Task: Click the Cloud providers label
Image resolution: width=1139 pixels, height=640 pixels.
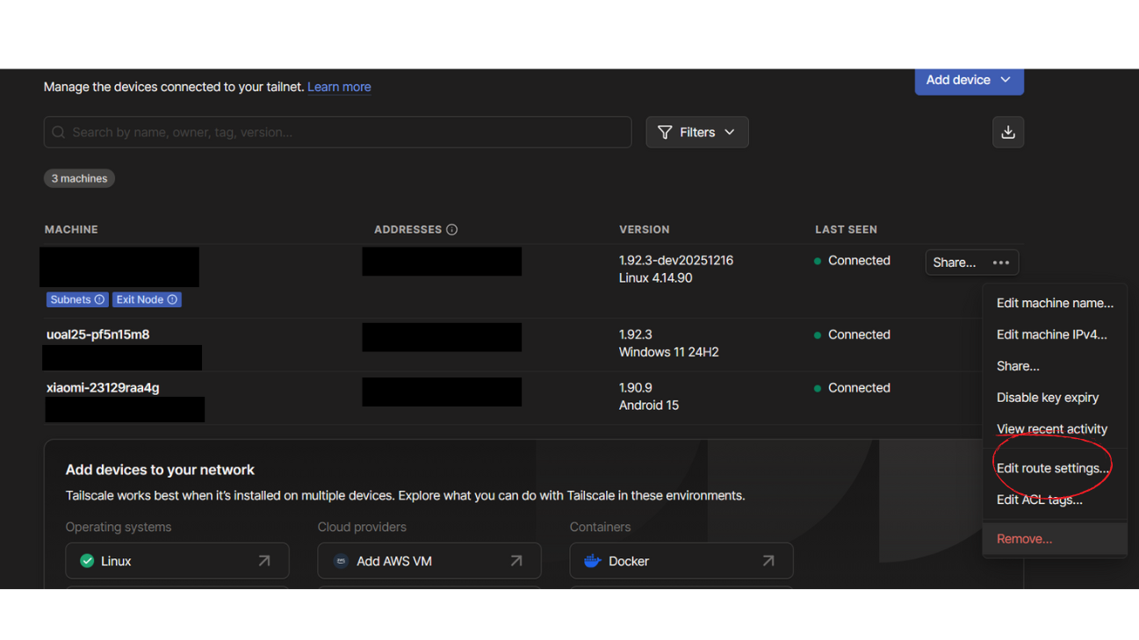Action: tap(362, 527)
